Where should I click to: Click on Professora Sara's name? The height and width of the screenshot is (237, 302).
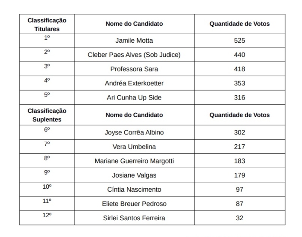(x=134, y=69)
